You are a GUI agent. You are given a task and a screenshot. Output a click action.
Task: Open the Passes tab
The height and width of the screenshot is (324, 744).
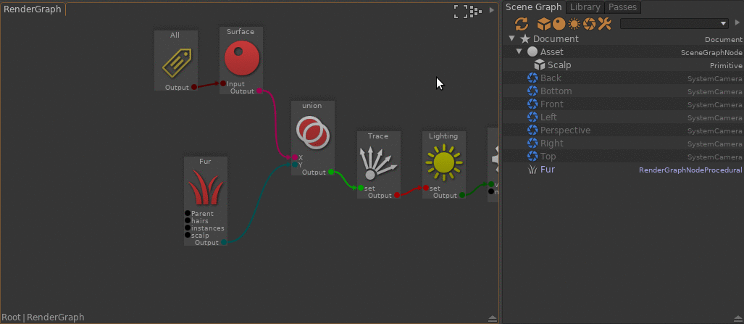click(622, 7)
